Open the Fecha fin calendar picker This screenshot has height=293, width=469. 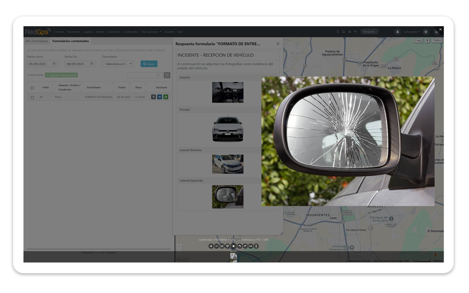[91, 64]
